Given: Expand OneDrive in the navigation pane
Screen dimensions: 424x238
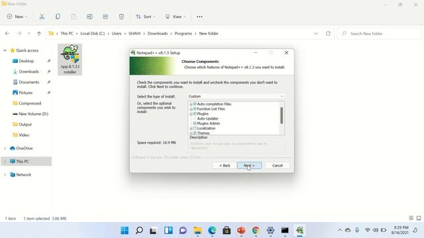Looking at the screenshot, I should click(5, 148).
